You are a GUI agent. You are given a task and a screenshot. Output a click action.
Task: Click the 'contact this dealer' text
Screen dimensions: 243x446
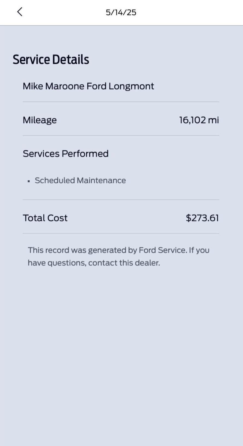point(124,263)
